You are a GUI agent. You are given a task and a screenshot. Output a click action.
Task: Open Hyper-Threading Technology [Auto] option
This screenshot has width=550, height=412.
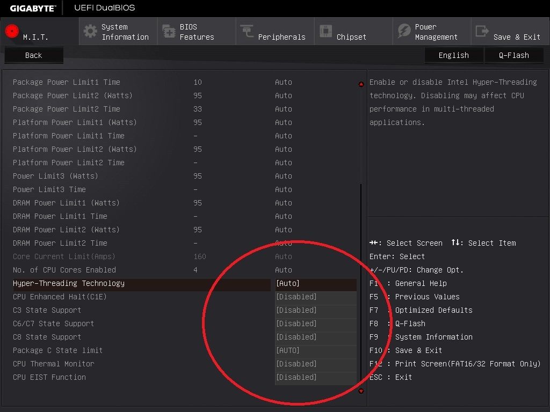point(315,283)
